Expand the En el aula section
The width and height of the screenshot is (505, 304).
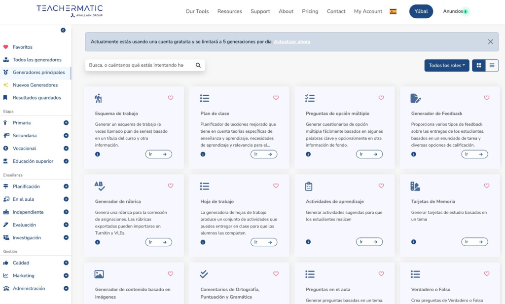pyautogui.click(x=66, y=199)
